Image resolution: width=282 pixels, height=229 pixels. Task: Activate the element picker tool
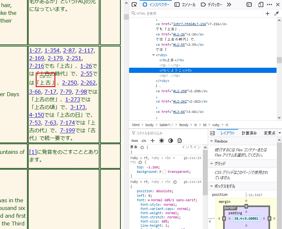(x=135, y=5)
